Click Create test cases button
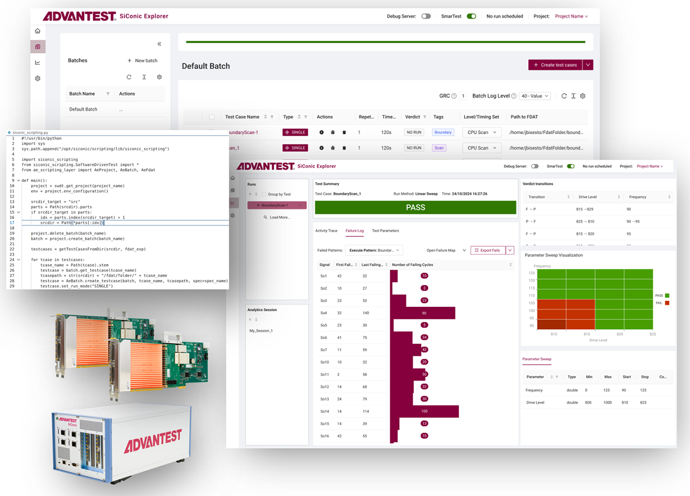This screenshot has width=690, height=496. (x=555, y=65)
